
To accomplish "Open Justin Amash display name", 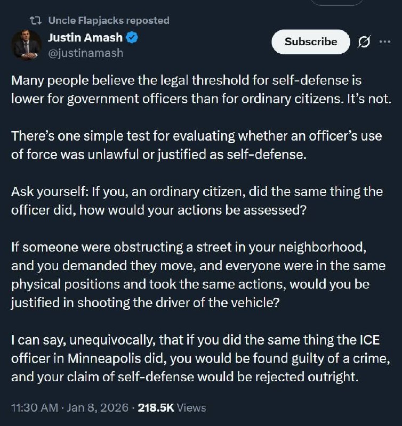I will 85,38.
